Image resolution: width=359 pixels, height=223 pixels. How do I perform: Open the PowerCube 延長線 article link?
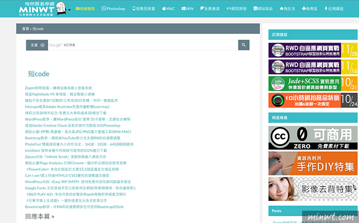[72, 170]
